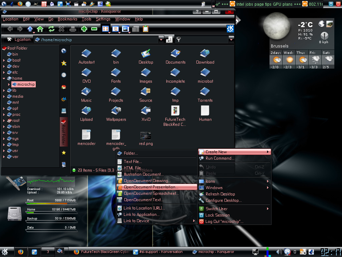Switch to FutureTech BlackGreen Firefox taskbar entry
The image size is (342, 257).
point(102,252)
